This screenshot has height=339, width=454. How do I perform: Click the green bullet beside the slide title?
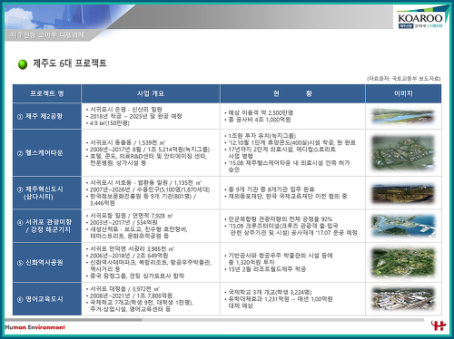point(23,64)
